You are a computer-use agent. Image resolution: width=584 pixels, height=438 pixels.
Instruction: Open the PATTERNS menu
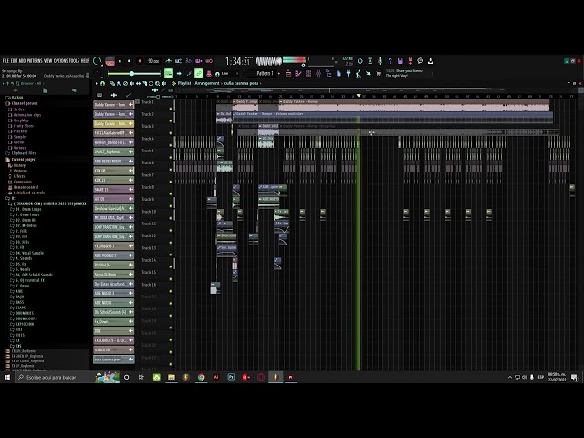(35, 61)
